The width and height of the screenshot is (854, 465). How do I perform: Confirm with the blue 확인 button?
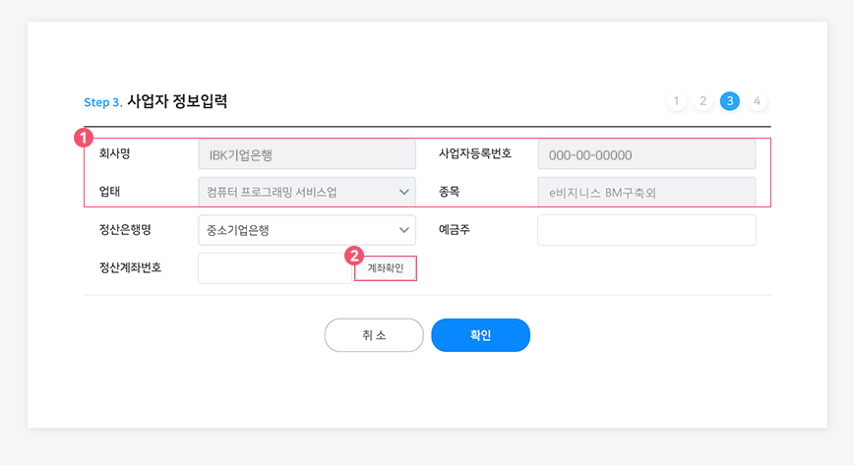click(480, 335)
